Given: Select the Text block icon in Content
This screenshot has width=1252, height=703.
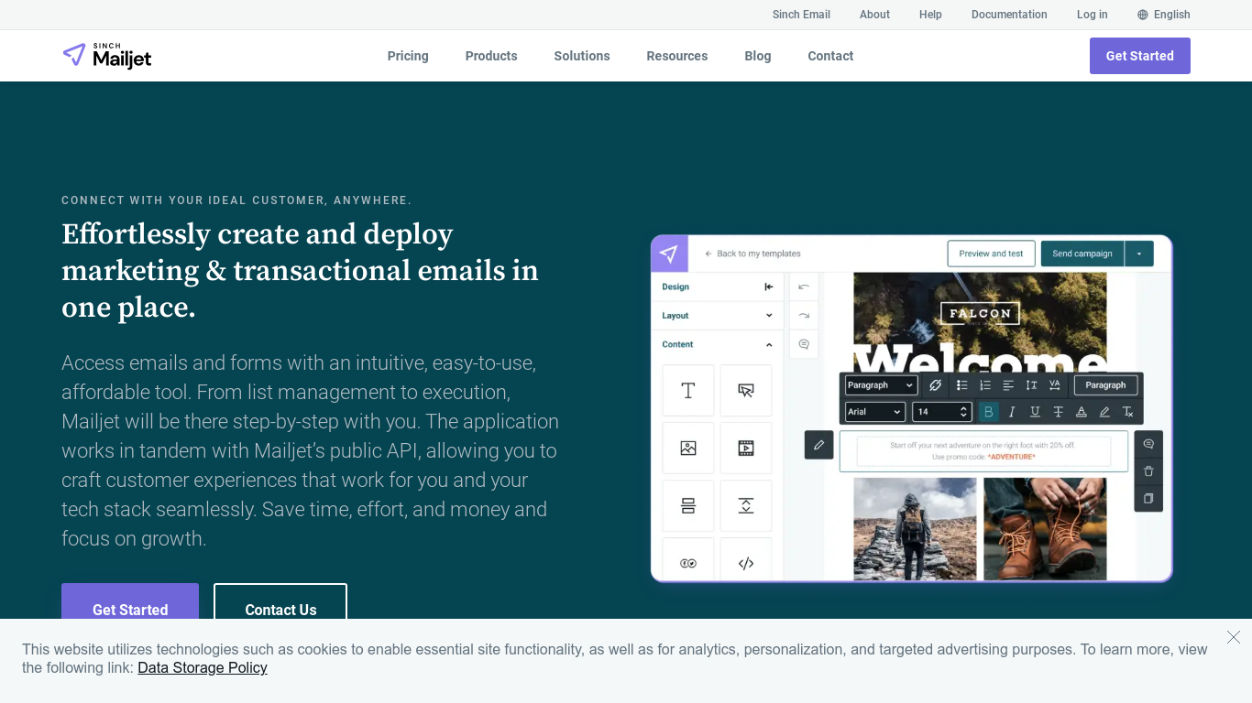Looking at the screenshot, I should [x=687, y=391].
